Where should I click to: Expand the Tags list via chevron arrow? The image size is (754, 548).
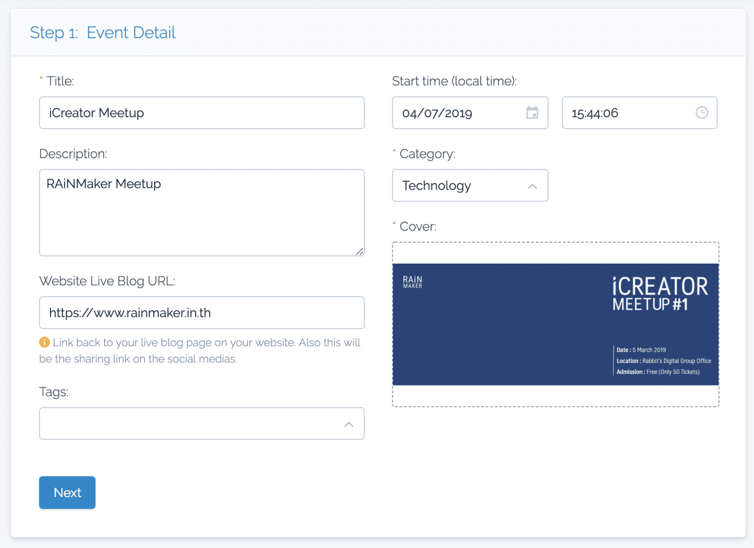click(x=349, y=424)
